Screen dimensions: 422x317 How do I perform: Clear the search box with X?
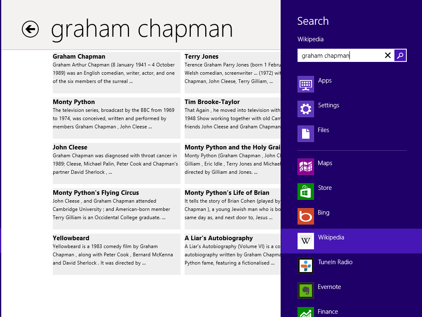click(387, 55)
